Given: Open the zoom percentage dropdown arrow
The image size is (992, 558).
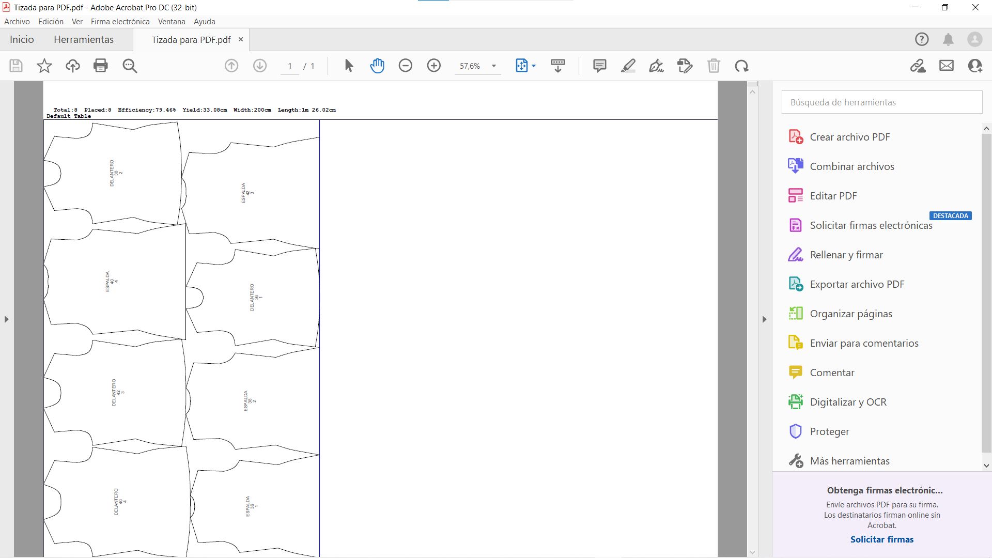Looking at the screenshot, I should click(x=494, y=66).
